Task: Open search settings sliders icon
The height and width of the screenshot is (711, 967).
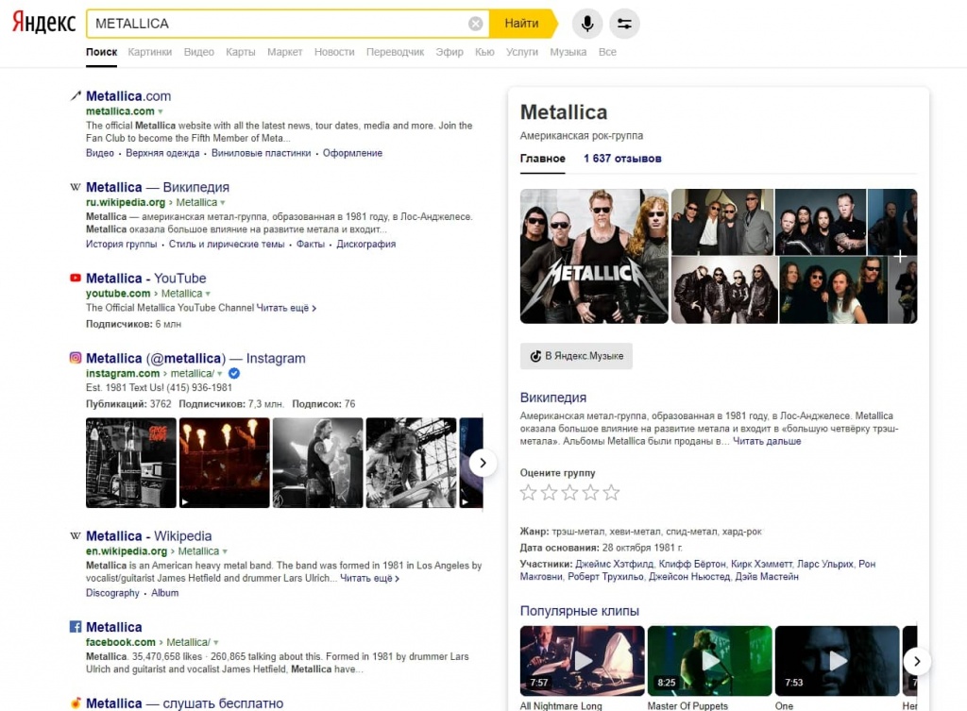Action: pyautogui.click(x=624, y=24)
